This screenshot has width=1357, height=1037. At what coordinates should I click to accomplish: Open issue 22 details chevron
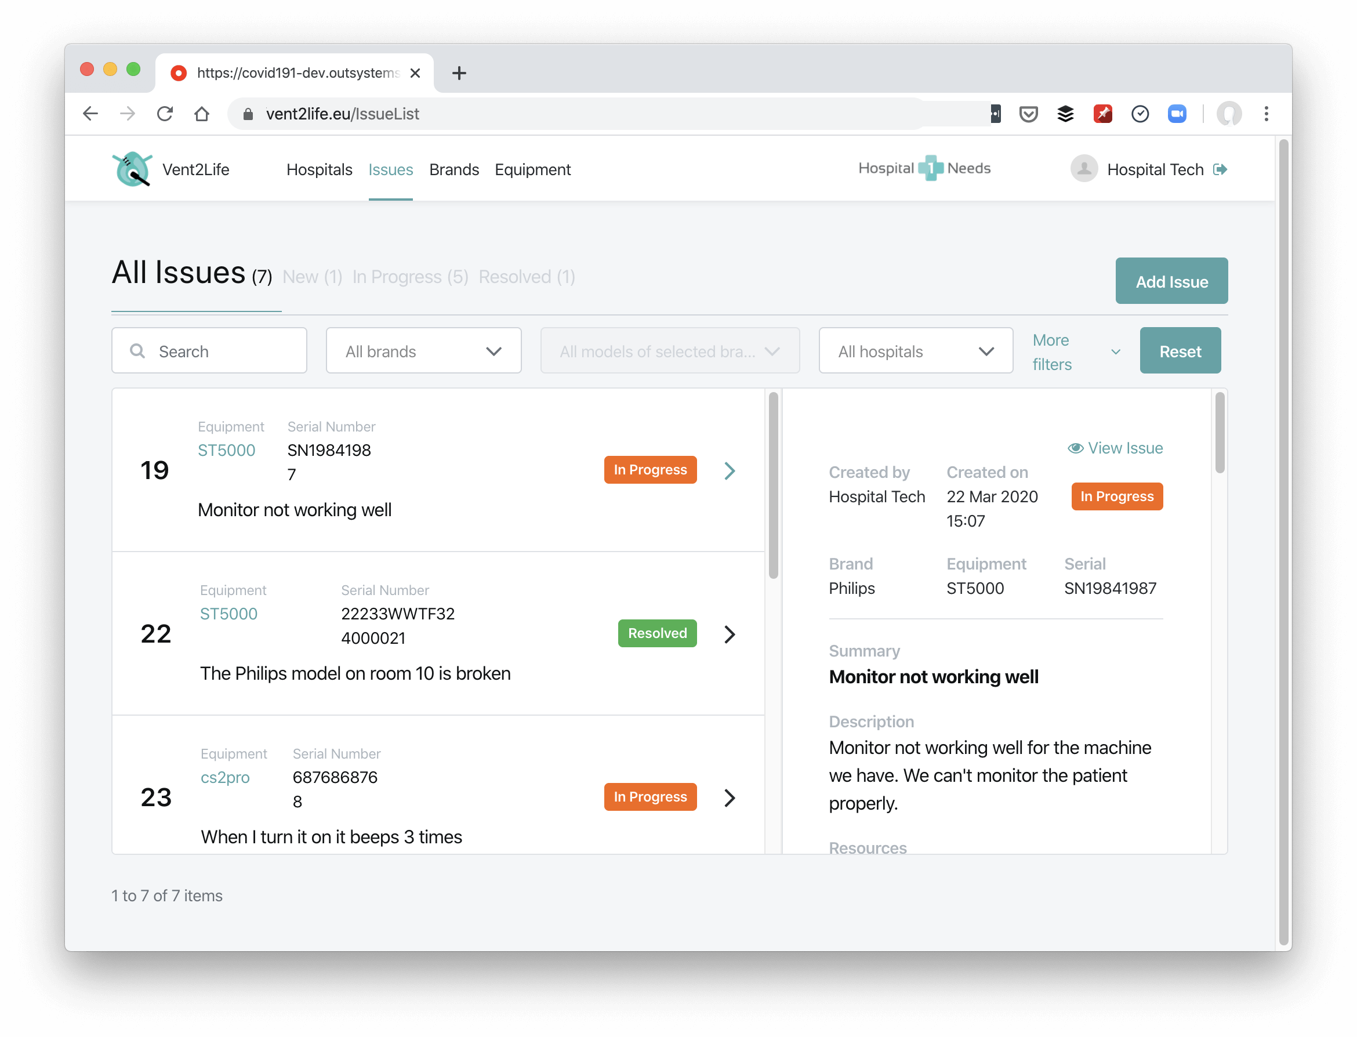[730, 634]
